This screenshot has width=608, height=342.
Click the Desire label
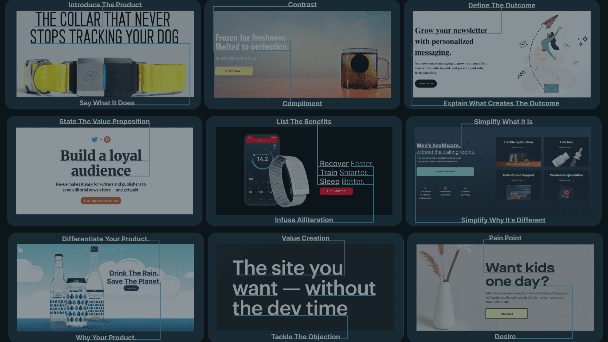(505, 337)
